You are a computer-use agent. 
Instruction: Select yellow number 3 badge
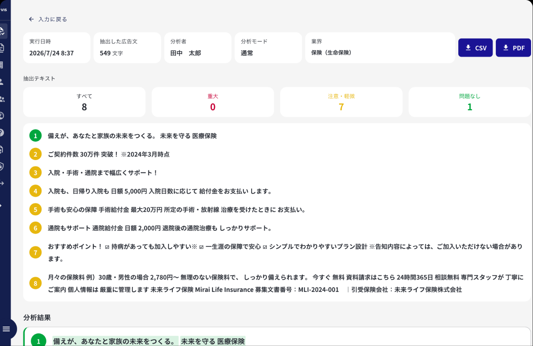pos(35,173)
